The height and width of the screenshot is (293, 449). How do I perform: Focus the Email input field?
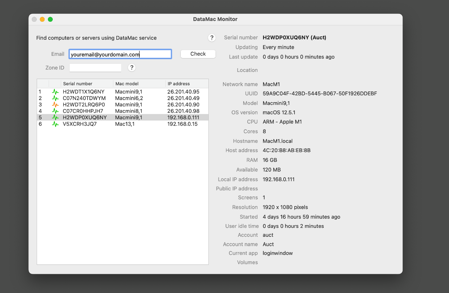tap(120, 54)
